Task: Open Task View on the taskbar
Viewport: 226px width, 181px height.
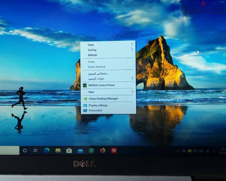Action: pyautogui.click(x=36, y=150)
